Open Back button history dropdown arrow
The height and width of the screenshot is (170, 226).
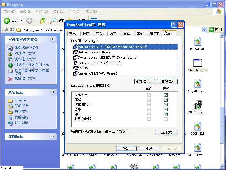21,21
